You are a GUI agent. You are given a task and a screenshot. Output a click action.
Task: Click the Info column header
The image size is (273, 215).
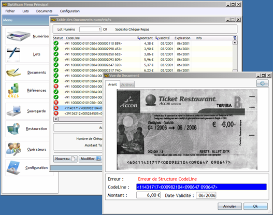(198, 38)
